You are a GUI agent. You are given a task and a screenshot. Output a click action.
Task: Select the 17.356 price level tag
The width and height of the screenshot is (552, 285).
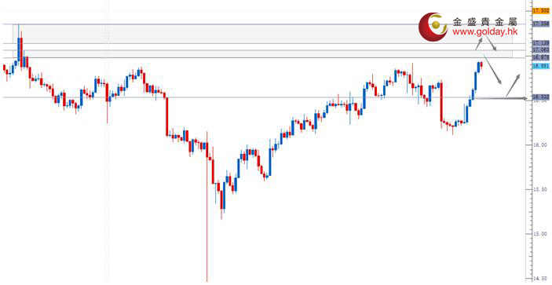click(542, 24)
